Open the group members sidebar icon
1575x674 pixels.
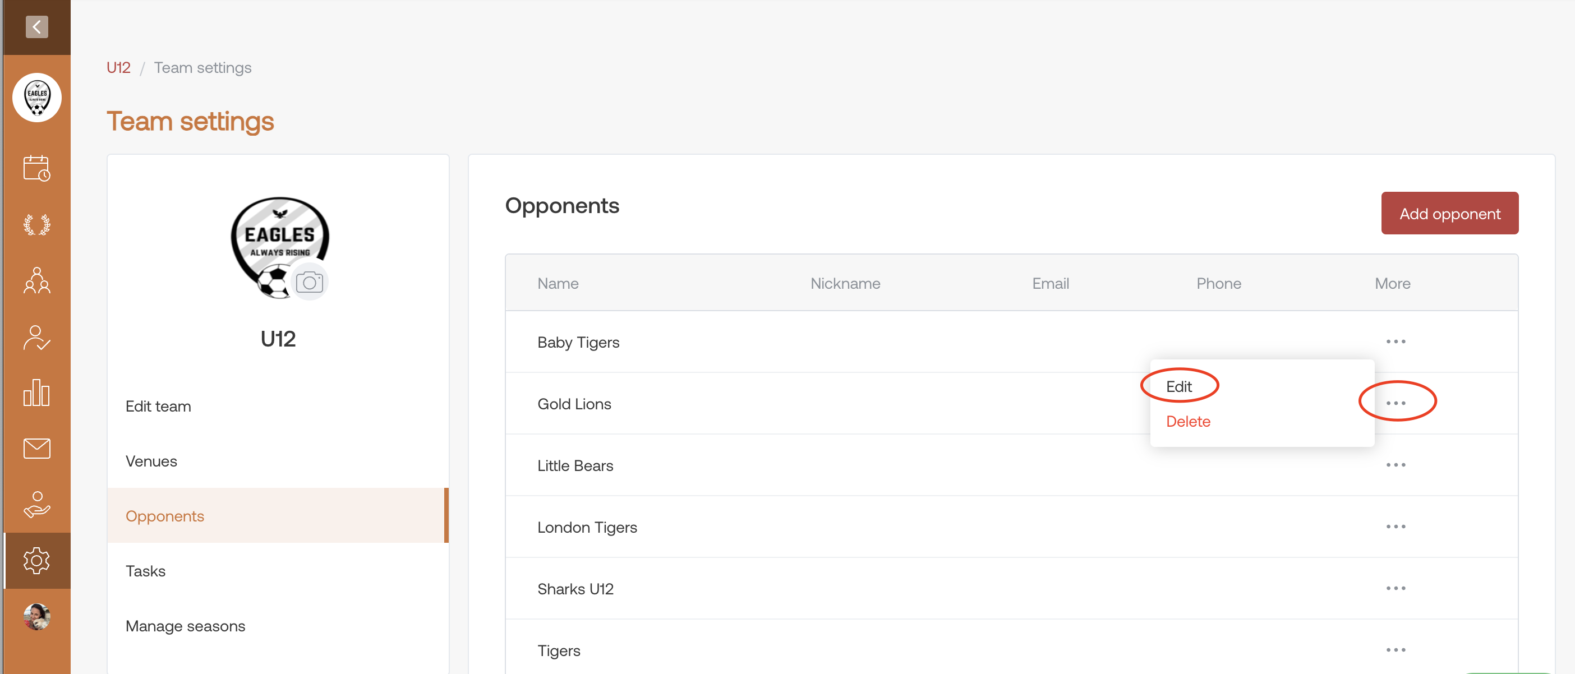pos(36,280)
